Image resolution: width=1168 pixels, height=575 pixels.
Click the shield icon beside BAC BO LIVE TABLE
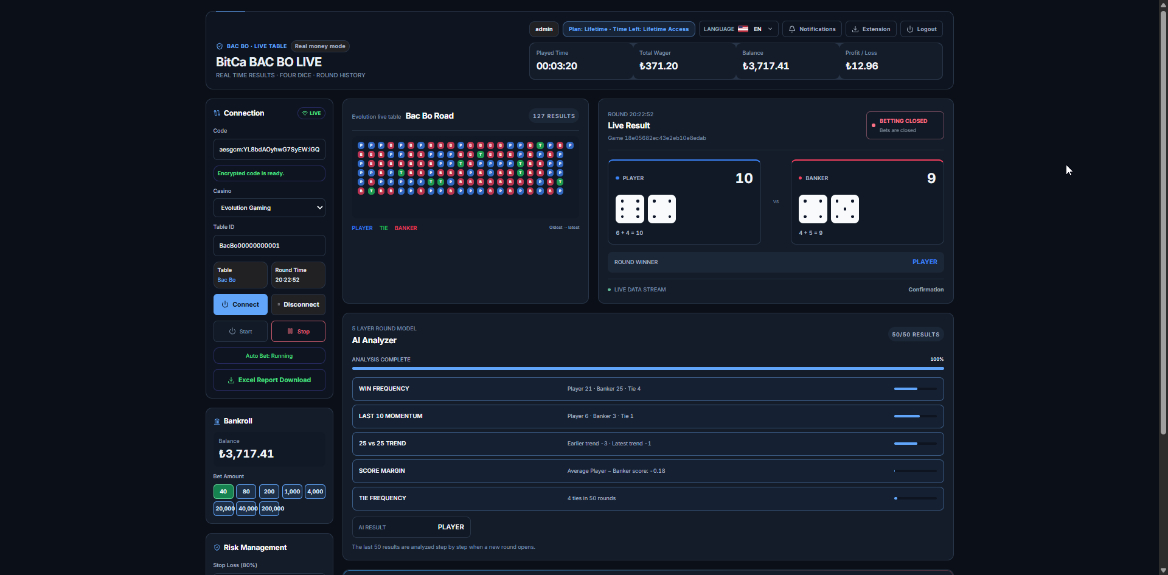[x=220, y=46]
